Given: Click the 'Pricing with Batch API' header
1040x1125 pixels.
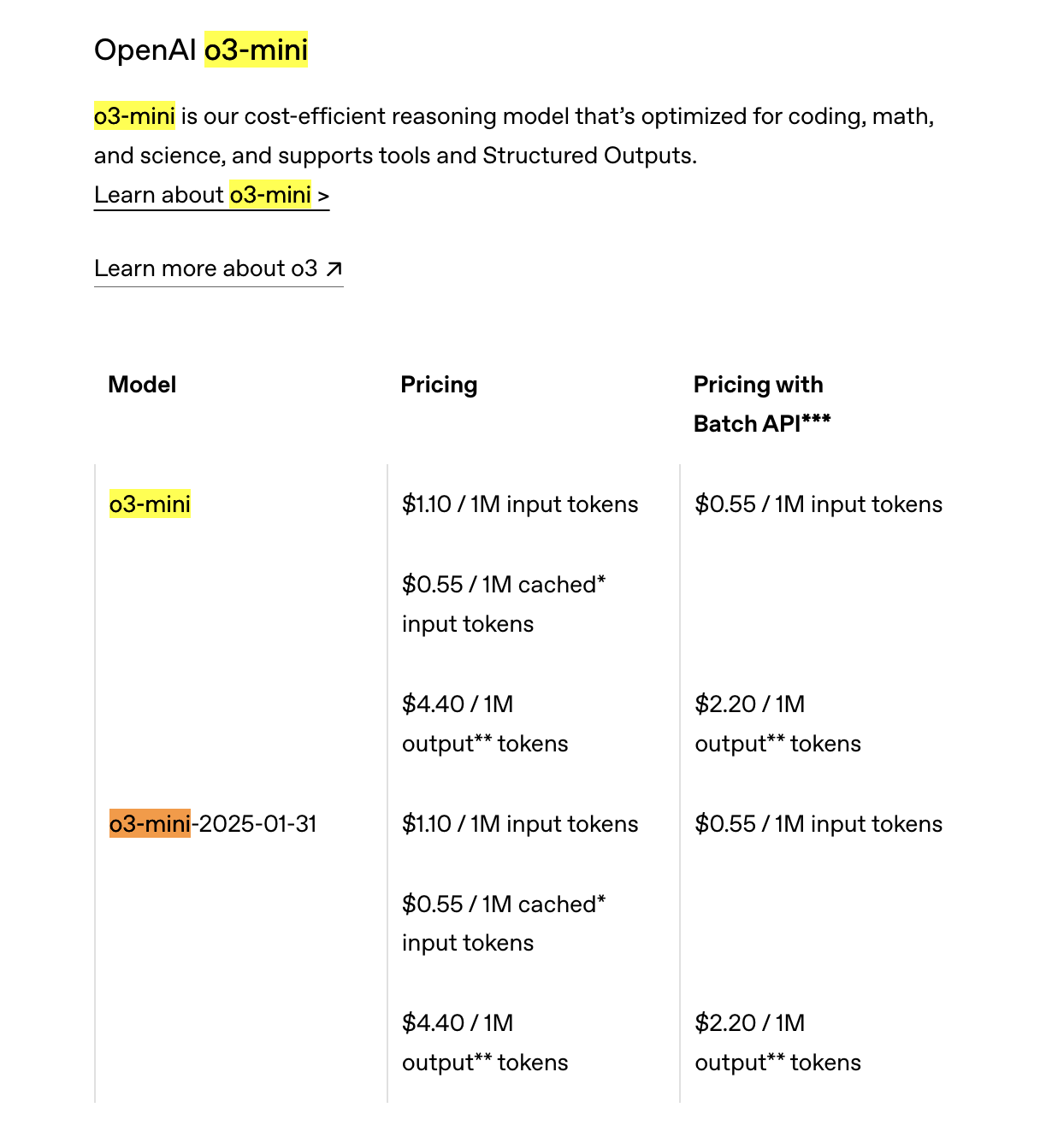Looking at the screenshot, I should (761, 404).
